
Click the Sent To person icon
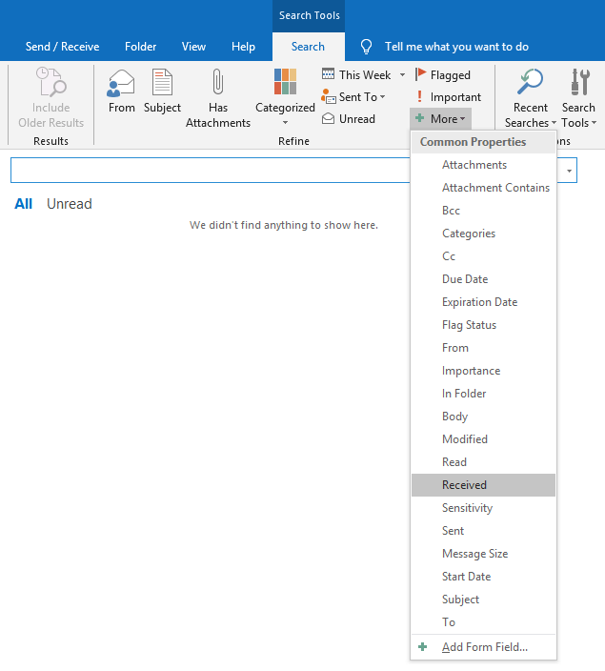click(328, 96)
